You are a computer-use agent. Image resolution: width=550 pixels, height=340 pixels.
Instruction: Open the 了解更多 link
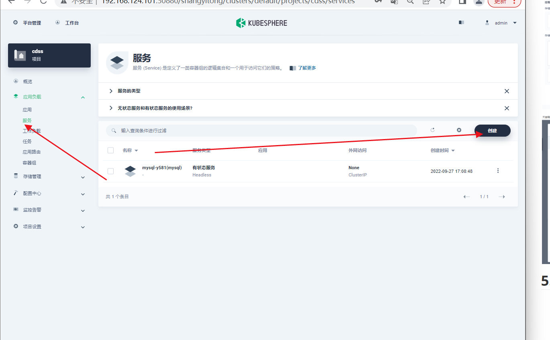307,68
